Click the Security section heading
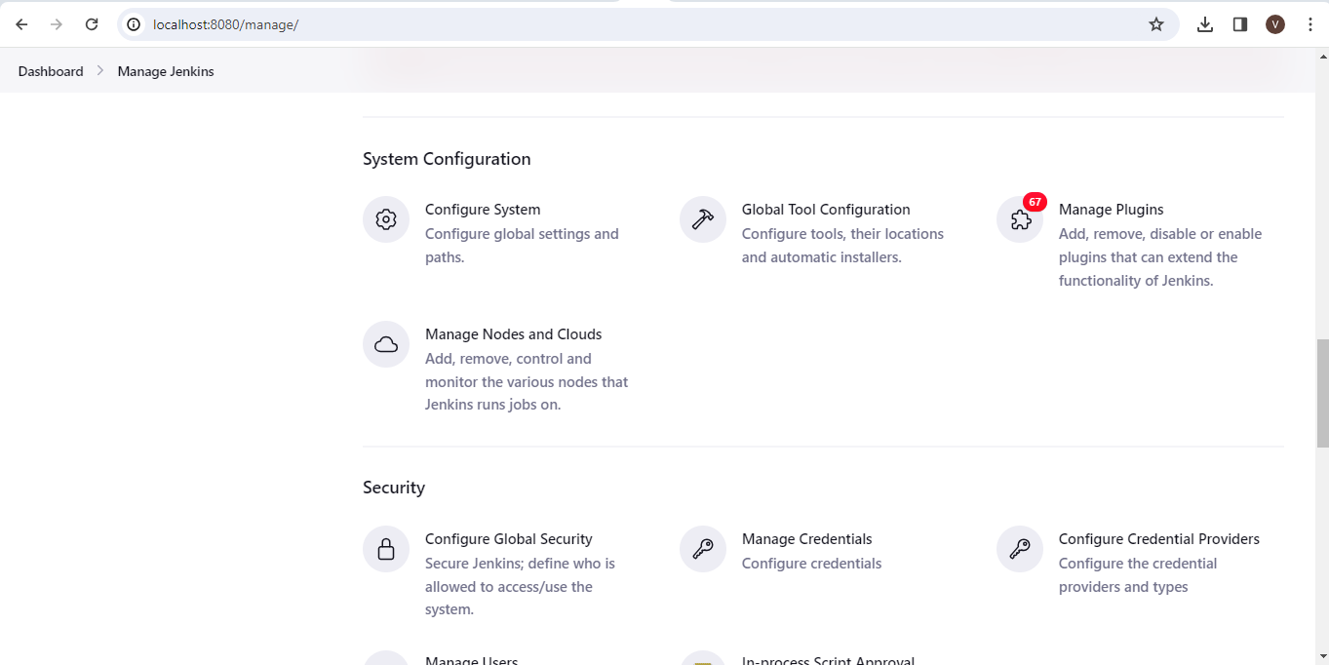Image resolution: width=1329 pixels, height=665 pixels. click(x=394, y=488)
